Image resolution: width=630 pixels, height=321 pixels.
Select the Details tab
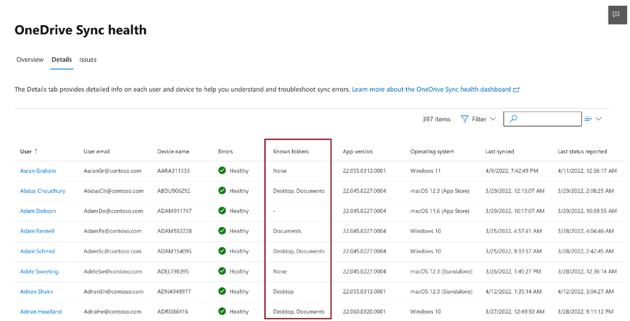[61, 59]
